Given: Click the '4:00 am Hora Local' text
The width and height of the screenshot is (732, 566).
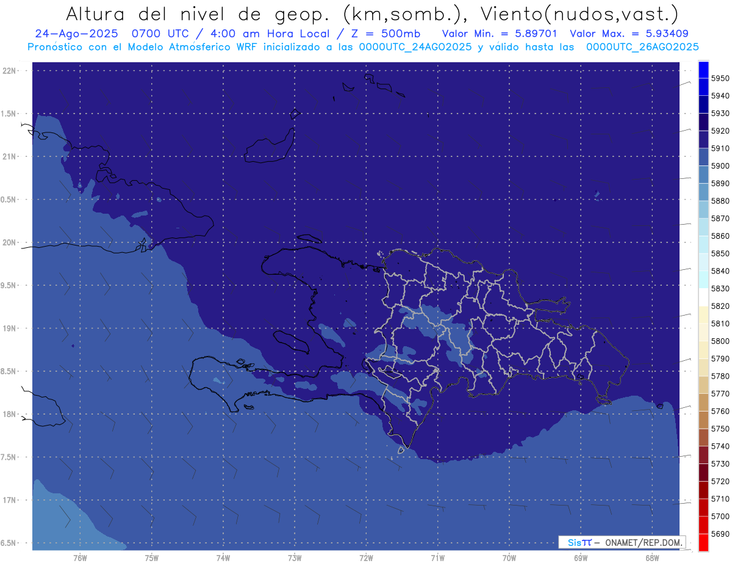Looking at the screenshot, I should (271, 34).
